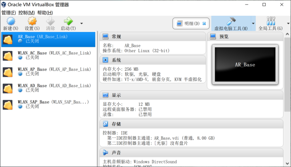Image resolution: width=291 pixels, height=167 pixels.
Task: Click the System (系统) chip icon
Action: [x=105, y=60]
